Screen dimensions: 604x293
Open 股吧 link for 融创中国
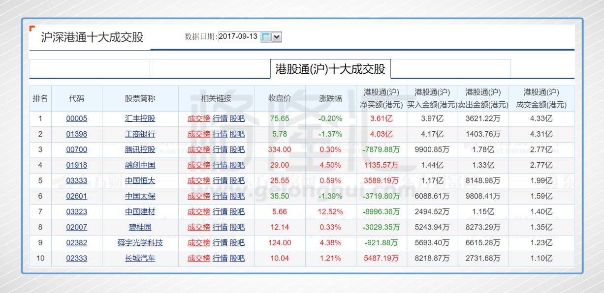tap(237, 165)
